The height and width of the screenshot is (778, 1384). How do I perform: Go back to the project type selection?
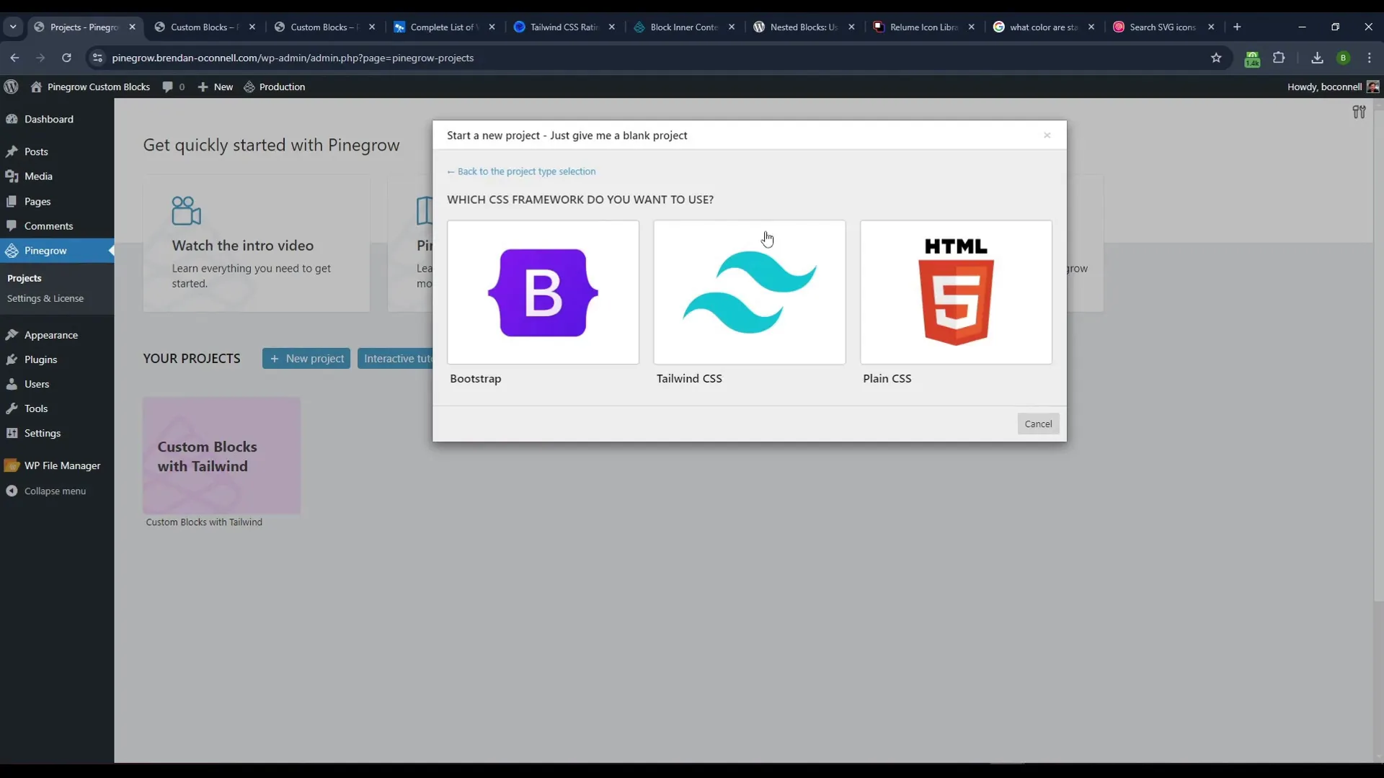click(521, 171)
